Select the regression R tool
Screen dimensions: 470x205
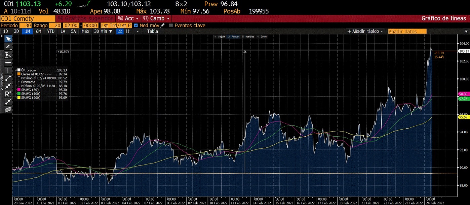[x=8, y=93]
